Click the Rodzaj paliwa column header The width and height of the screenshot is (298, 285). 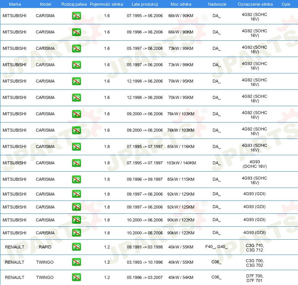[x=74, y=4]
